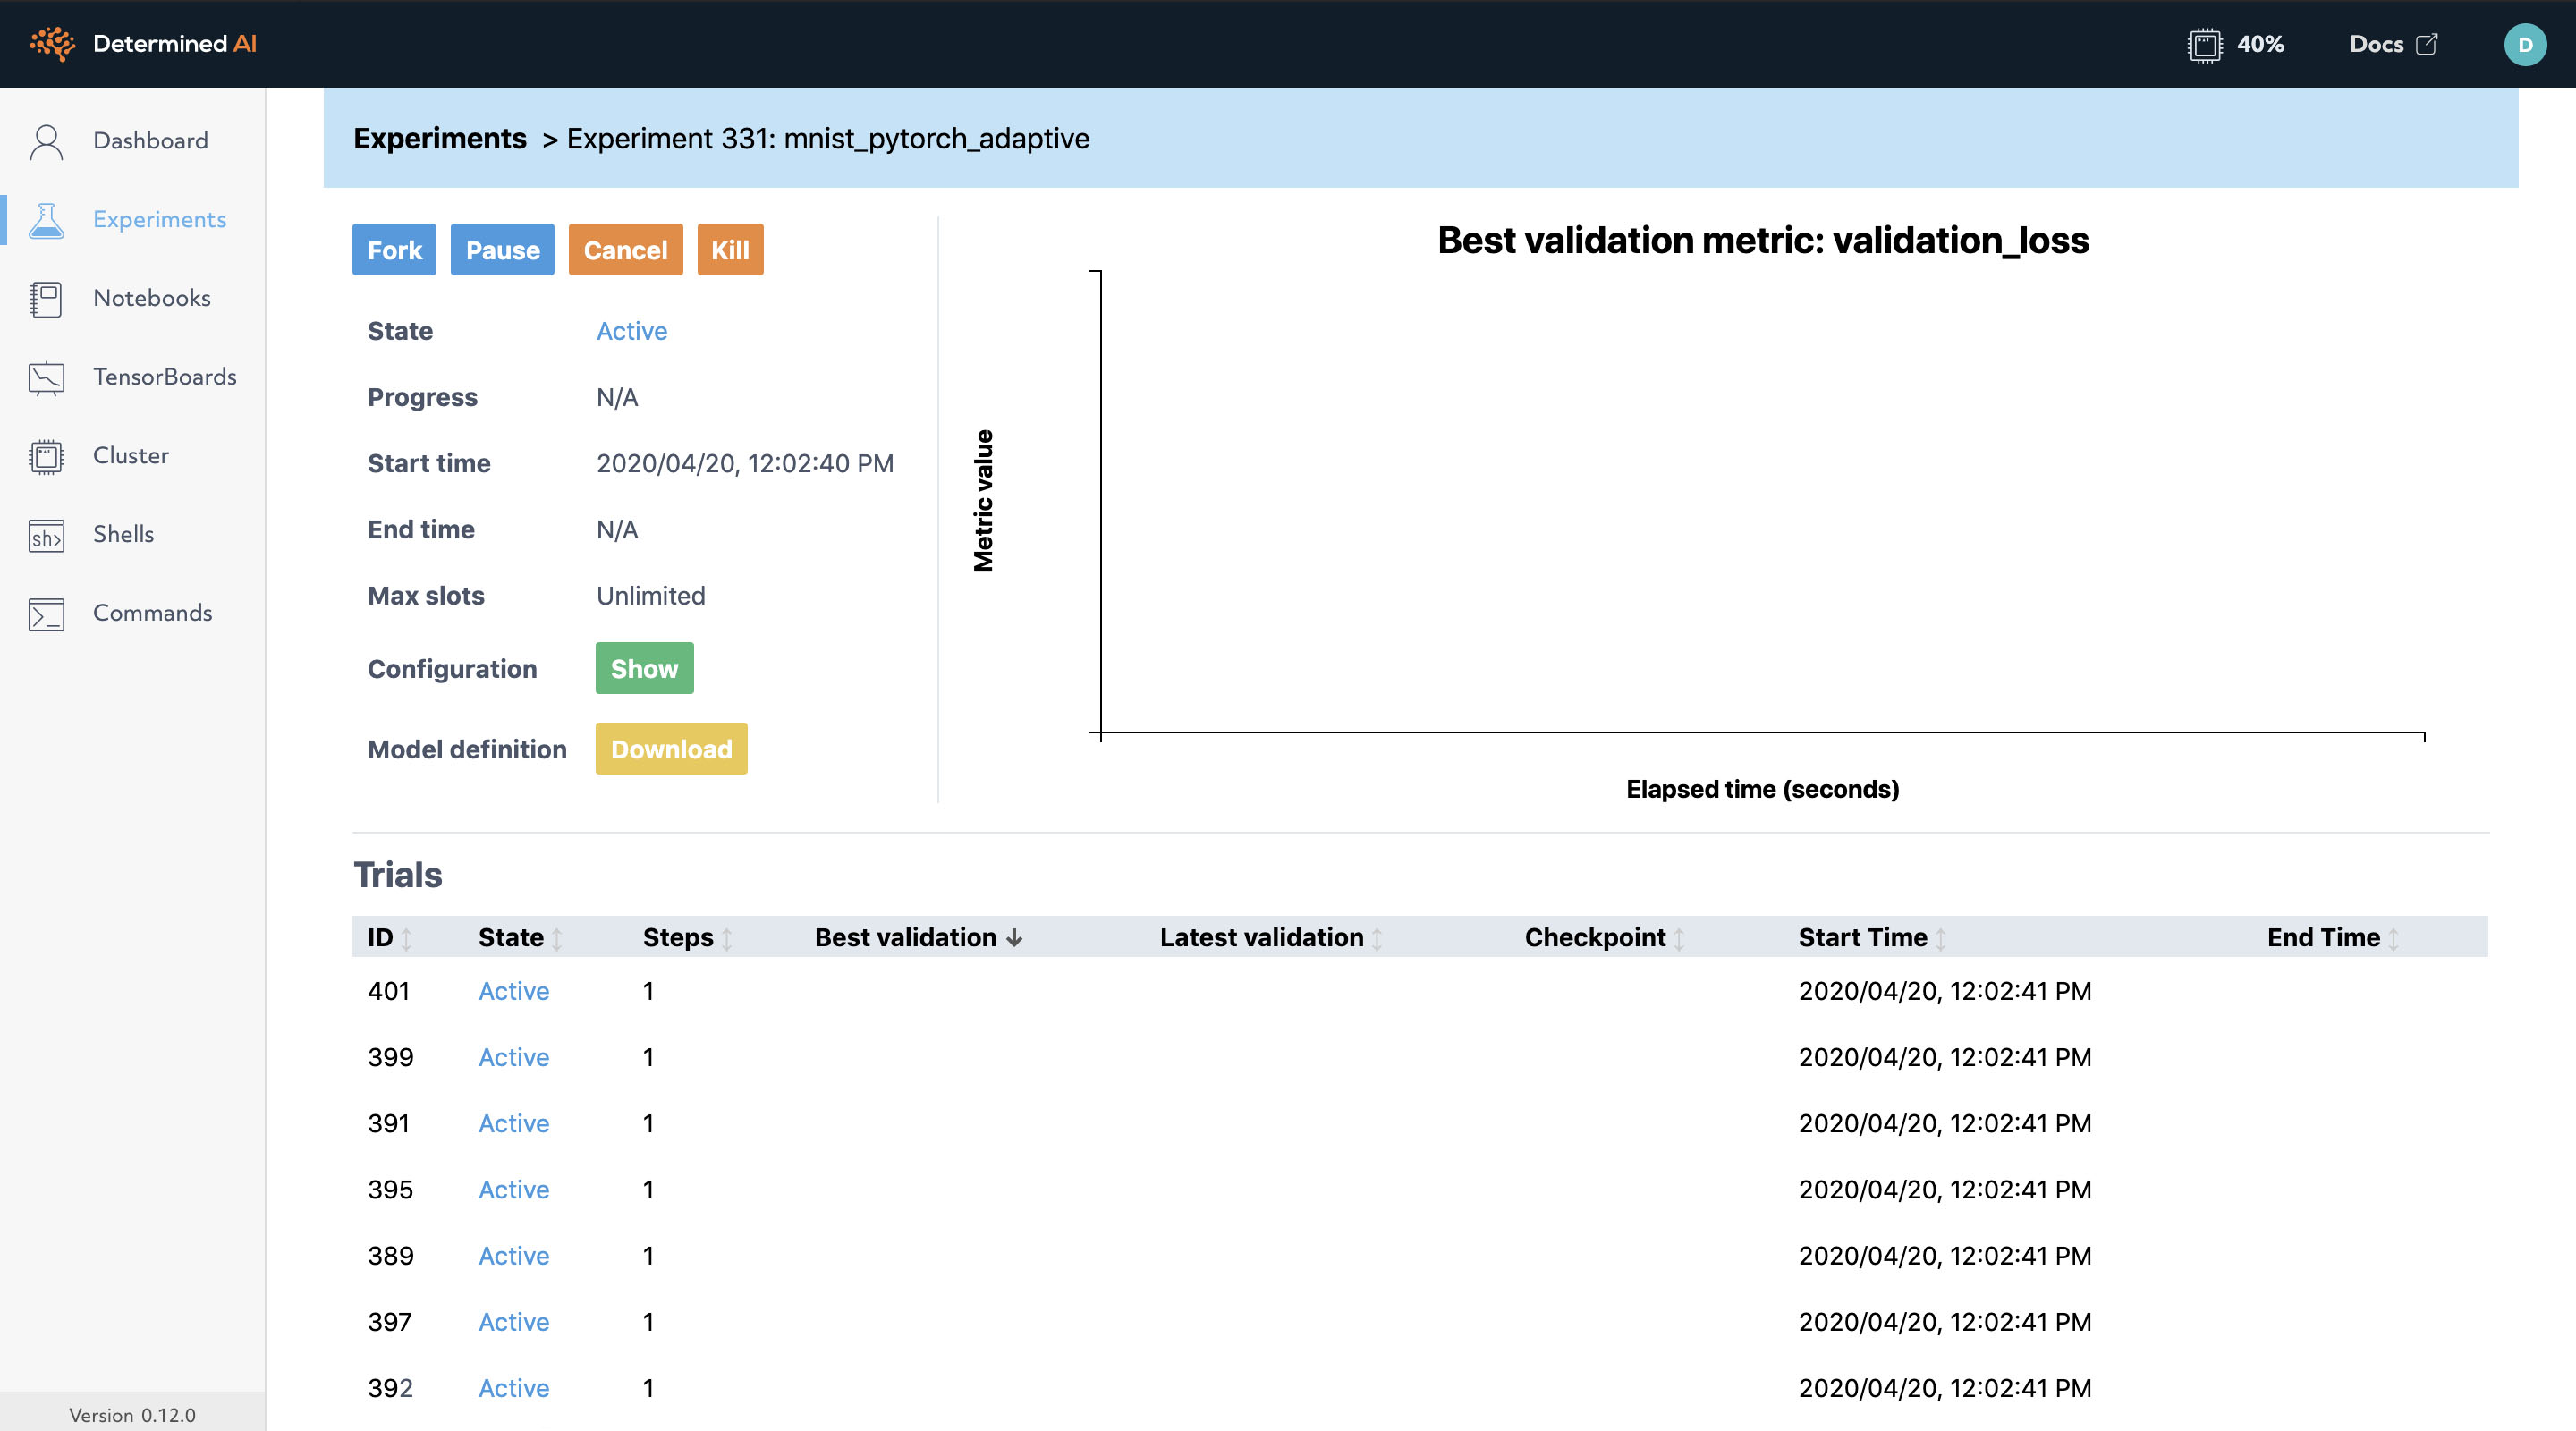Click the TensorBoards chart icon
This screenshot has width=2576, height=1431.
46,378
